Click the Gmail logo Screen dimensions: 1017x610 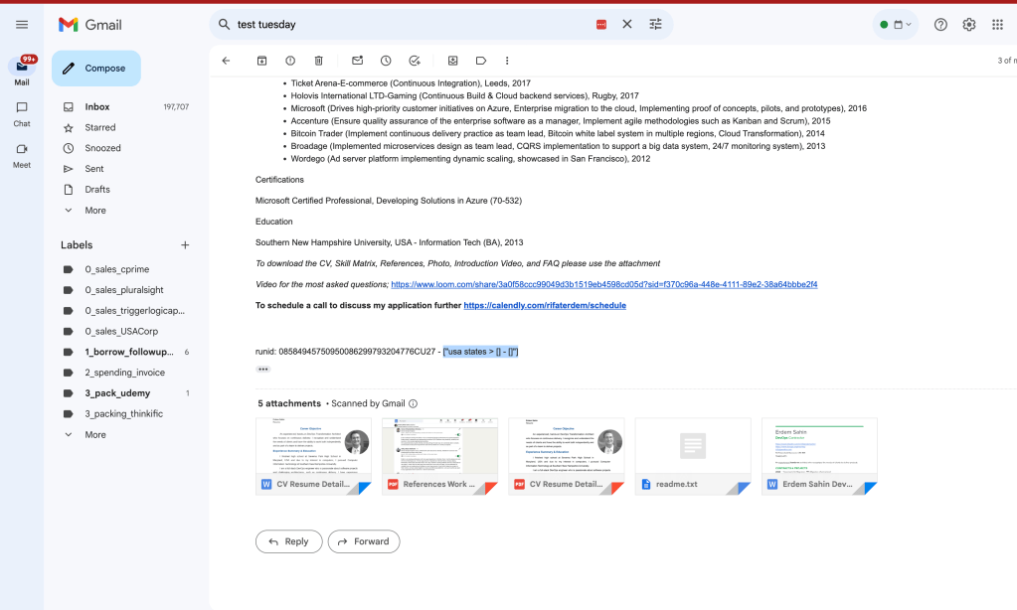(90, 25)
